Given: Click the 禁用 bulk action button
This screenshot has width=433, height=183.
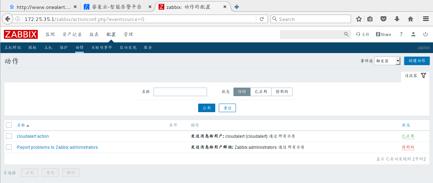Looking at the screenshot, I should pos(50,173).
